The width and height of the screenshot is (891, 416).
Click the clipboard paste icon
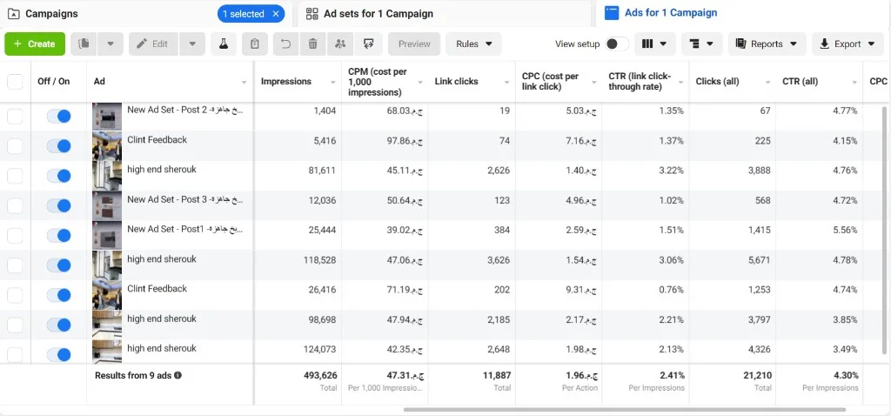click(x=255, y=44)
